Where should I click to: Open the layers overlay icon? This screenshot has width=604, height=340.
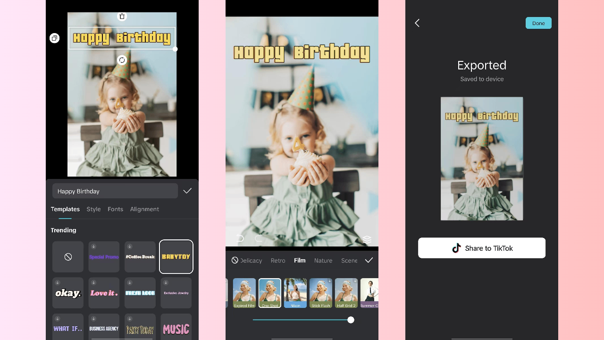(x=367, y=239)
